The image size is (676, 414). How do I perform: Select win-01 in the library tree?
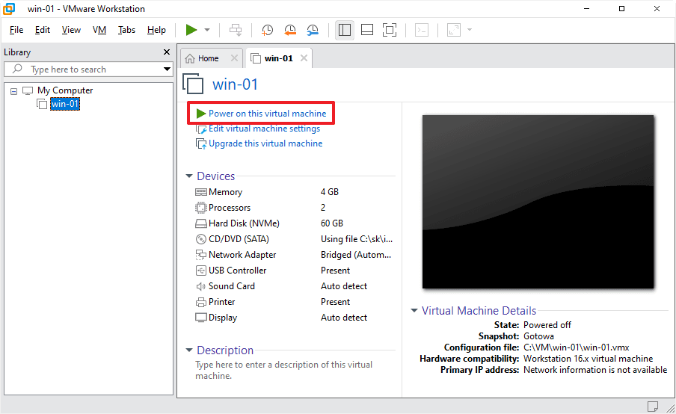click(x=64, y=104)
